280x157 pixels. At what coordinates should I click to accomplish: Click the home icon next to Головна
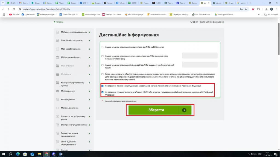(x=54, y=22)
